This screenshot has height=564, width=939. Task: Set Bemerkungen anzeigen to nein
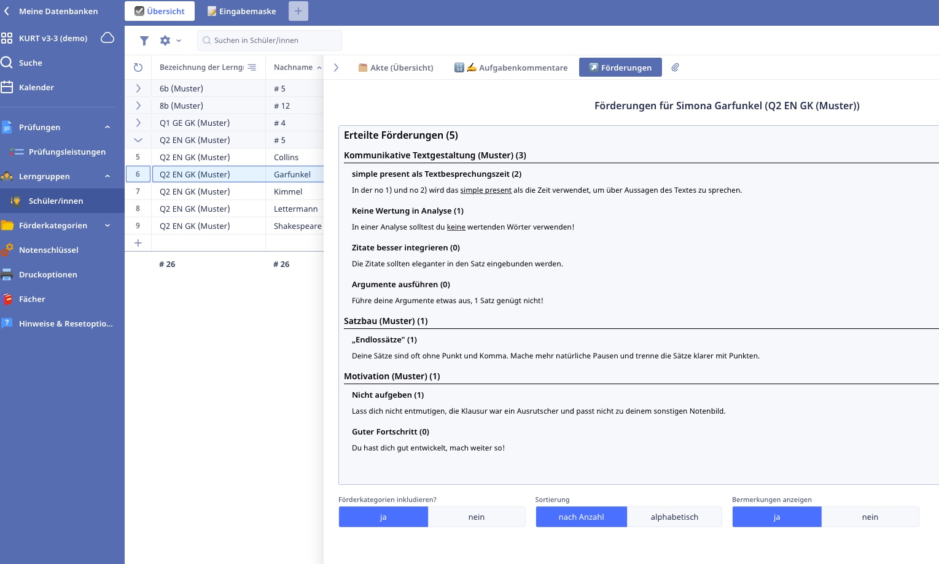point(870,517)
